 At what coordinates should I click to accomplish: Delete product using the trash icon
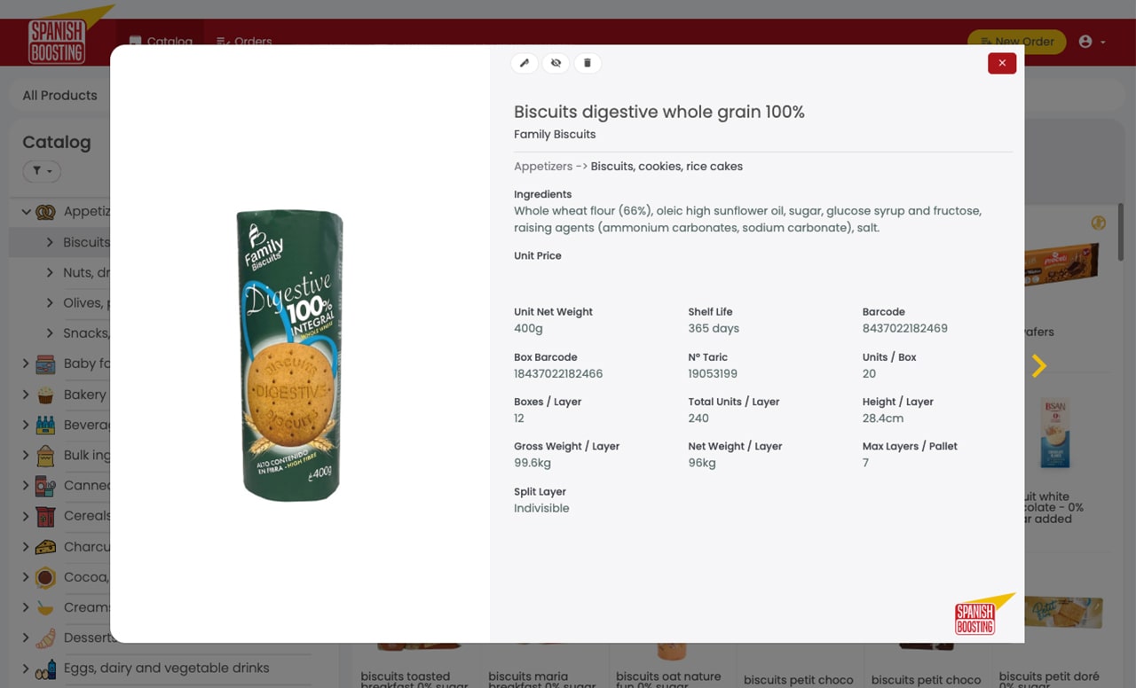587,63
